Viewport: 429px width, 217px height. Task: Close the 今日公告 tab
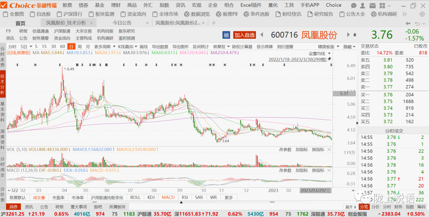[147, 23]
